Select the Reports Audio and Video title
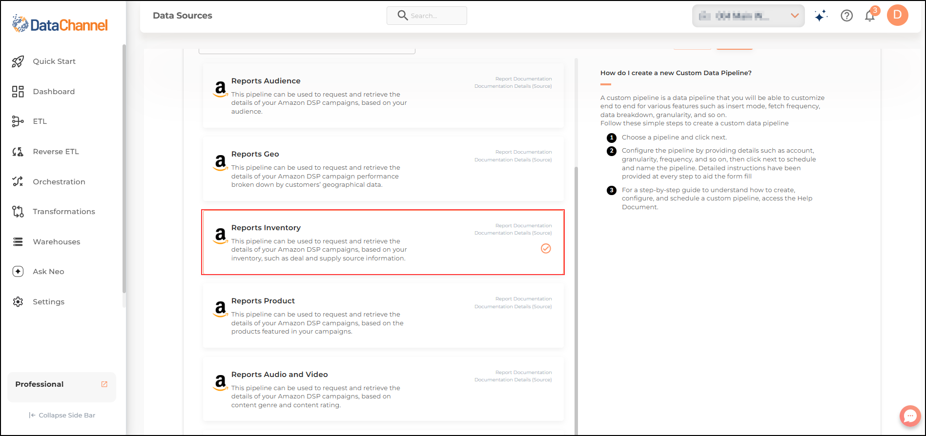The height and width of the screenshot is (436, 926). pos(280,375)
